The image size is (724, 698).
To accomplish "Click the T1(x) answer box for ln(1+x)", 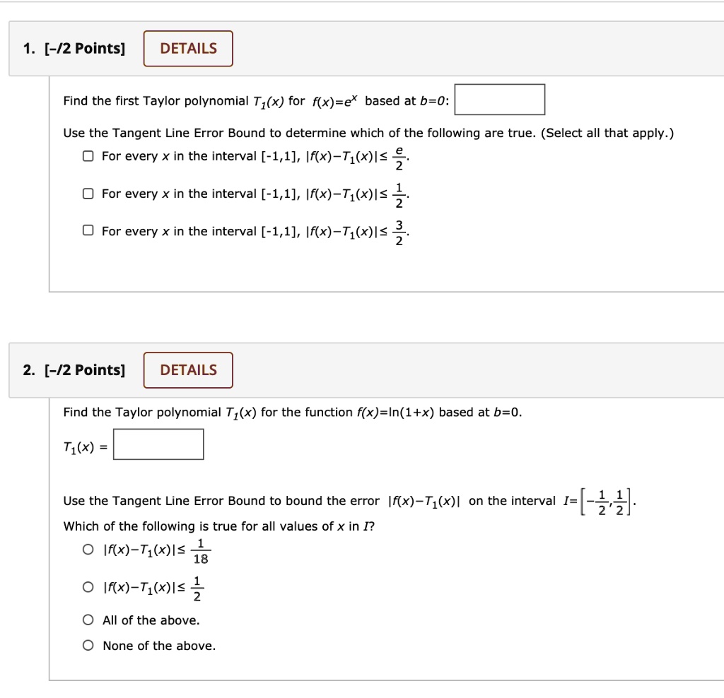I will click(158, 444).
